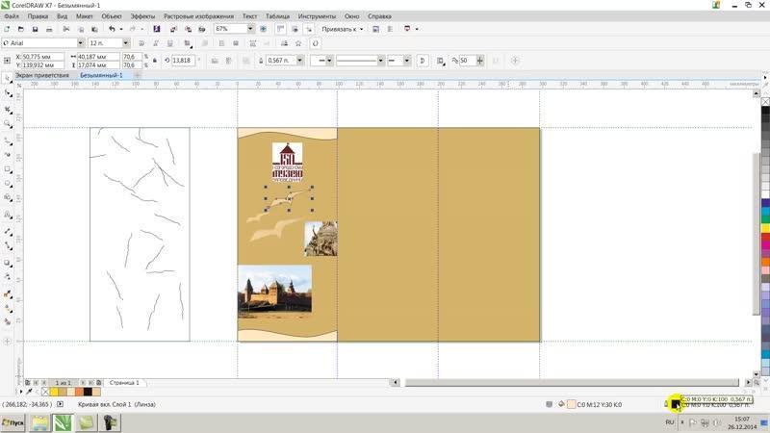Click the rotation angle input field
The width and height of the screenshot is (770, 433).
coord(182,61)
